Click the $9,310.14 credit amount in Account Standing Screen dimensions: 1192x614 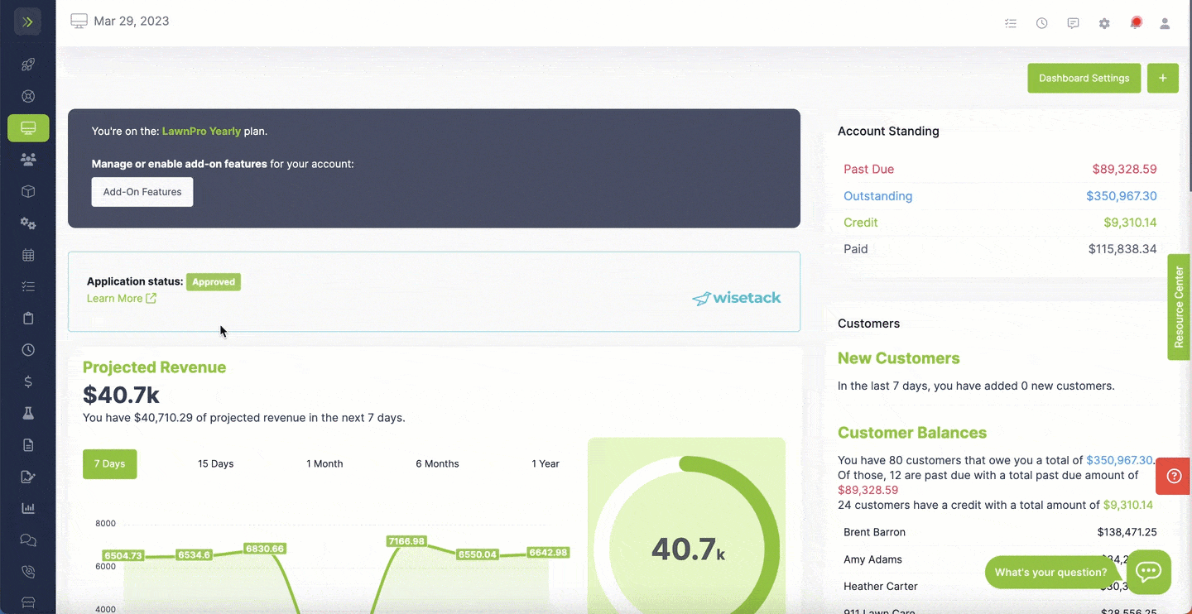point(1130,223)
